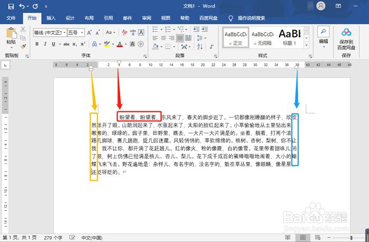Click 保存到百度网盘 button
Screen dimensions: 369x242
pos(346,39)
